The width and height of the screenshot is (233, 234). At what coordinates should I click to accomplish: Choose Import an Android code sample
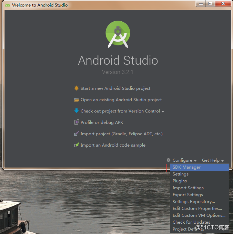(x=113, y=145)
